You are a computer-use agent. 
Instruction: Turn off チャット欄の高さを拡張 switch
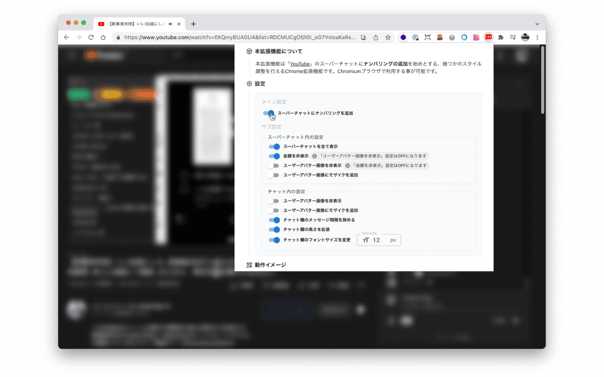pyautogui.click(x=274, y=229)
